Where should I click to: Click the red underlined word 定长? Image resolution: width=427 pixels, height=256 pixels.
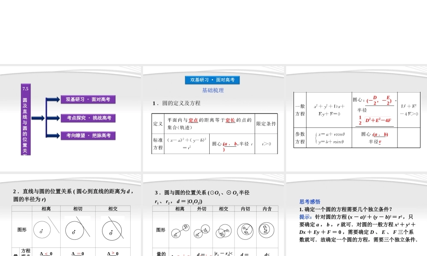pyautogui.click(x=230, y=120)
